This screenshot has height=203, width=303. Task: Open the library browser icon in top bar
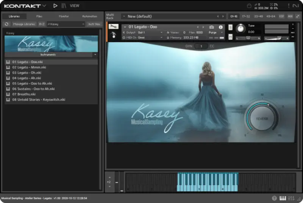point(64,6)
